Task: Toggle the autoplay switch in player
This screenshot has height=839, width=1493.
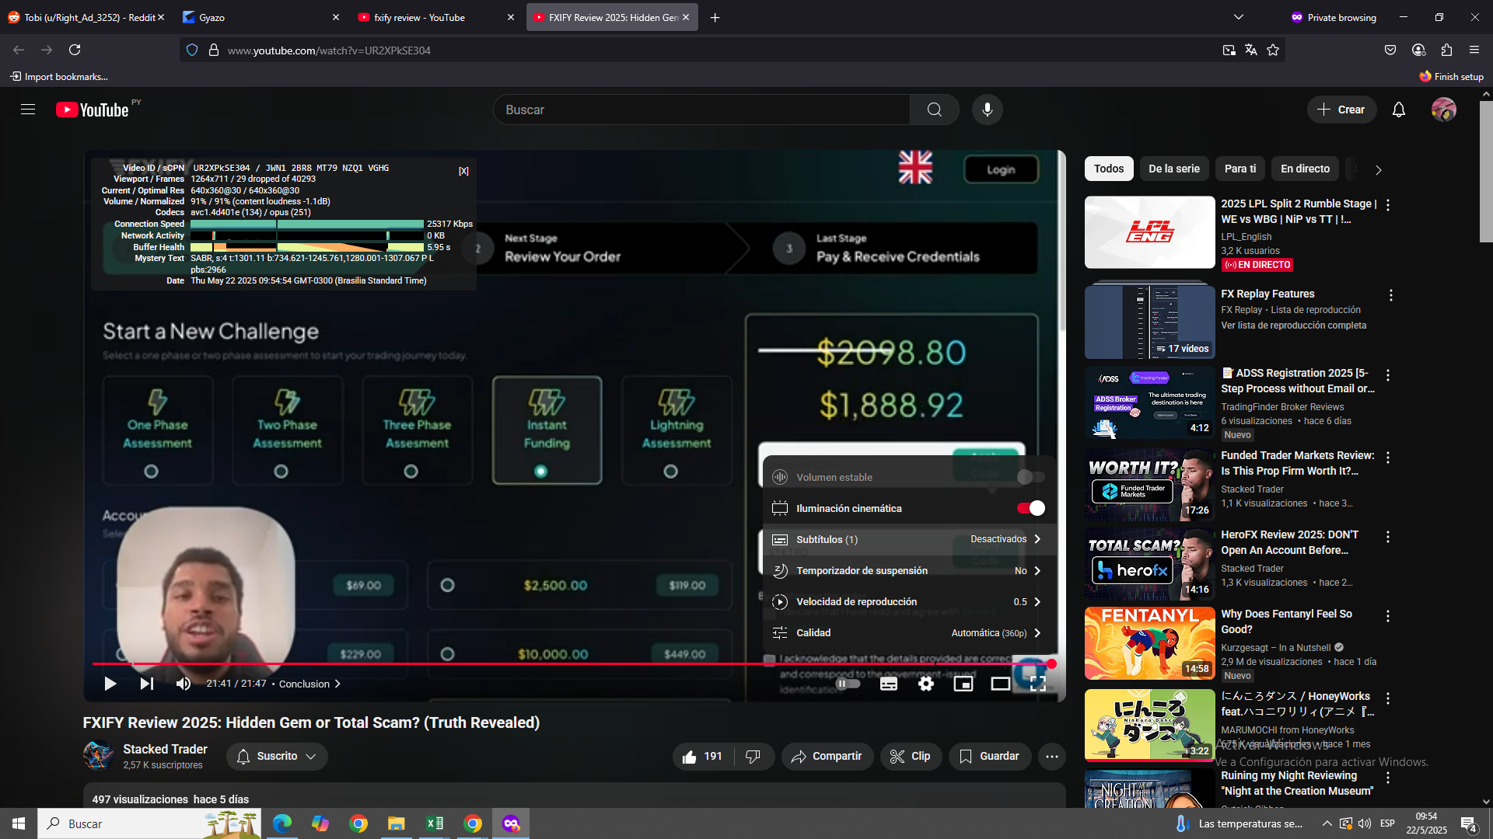Action: click(848, 684)
